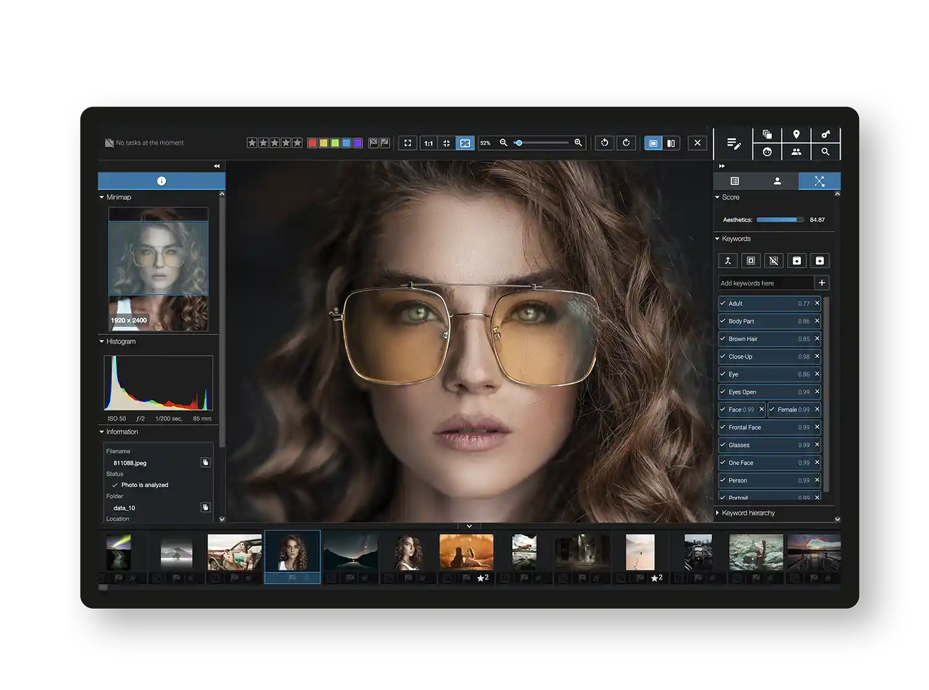Open the face recognition icon

(767, 152)
